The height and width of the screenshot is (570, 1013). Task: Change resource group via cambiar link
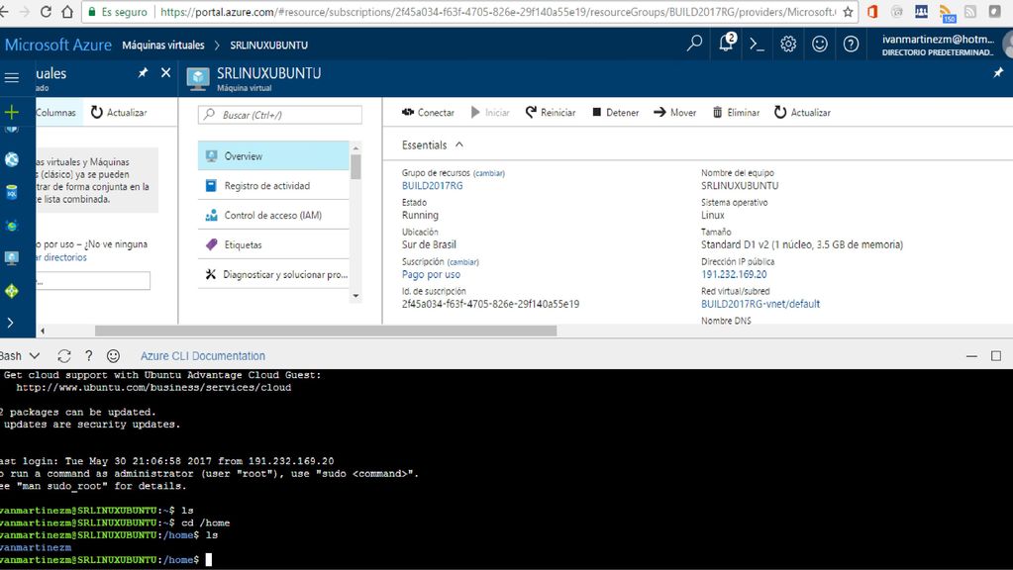click(489, 173)
